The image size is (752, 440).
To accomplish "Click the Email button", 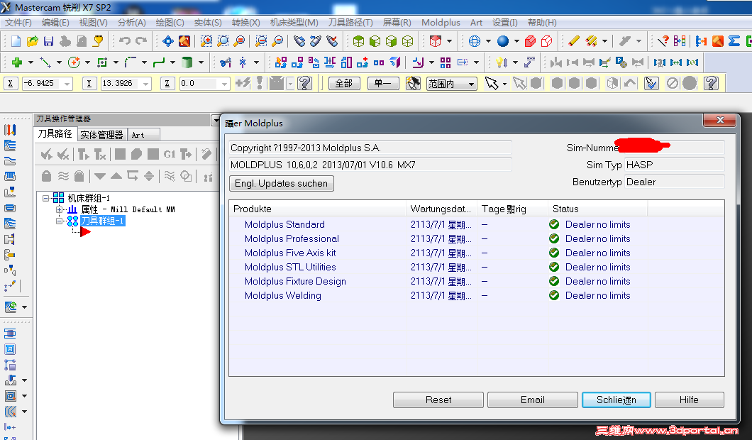I will (532, 400).
